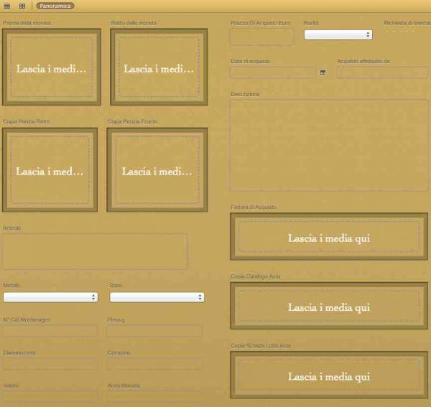Click the Copia Scheda Lotto Asta media area

point(329,375)
